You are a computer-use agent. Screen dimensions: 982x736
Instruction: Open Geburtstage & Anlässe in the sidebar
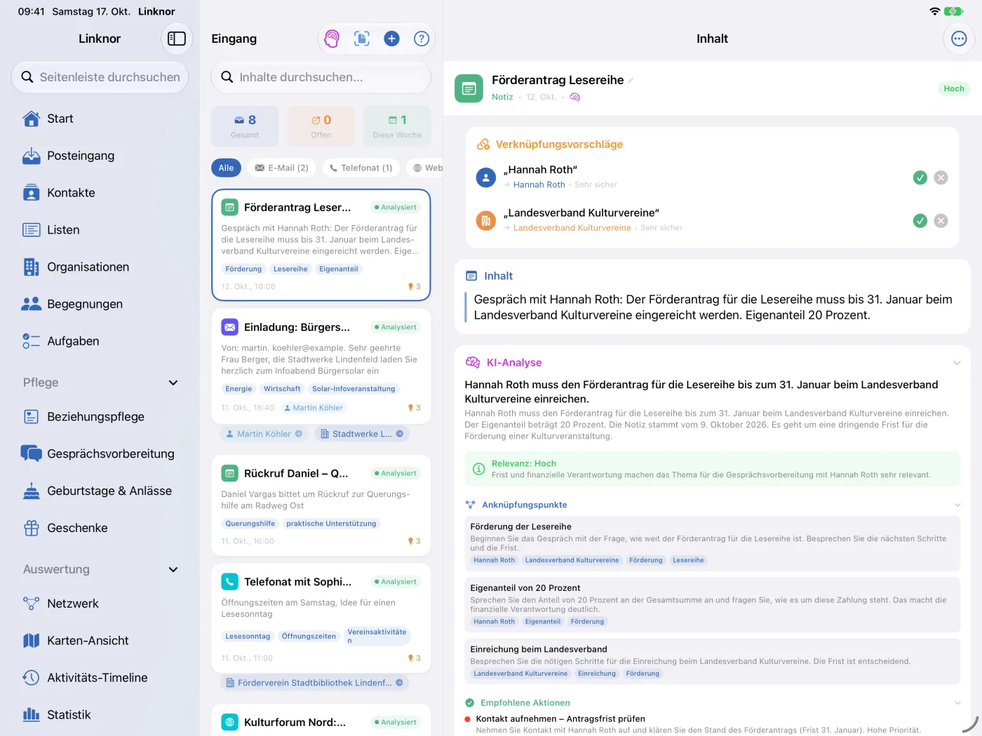[100, 491]
